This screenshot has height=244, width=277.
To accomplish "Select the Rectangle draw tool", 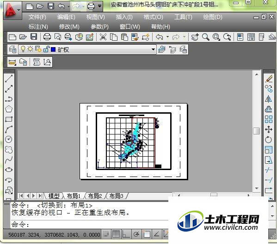I will point(9,119).
